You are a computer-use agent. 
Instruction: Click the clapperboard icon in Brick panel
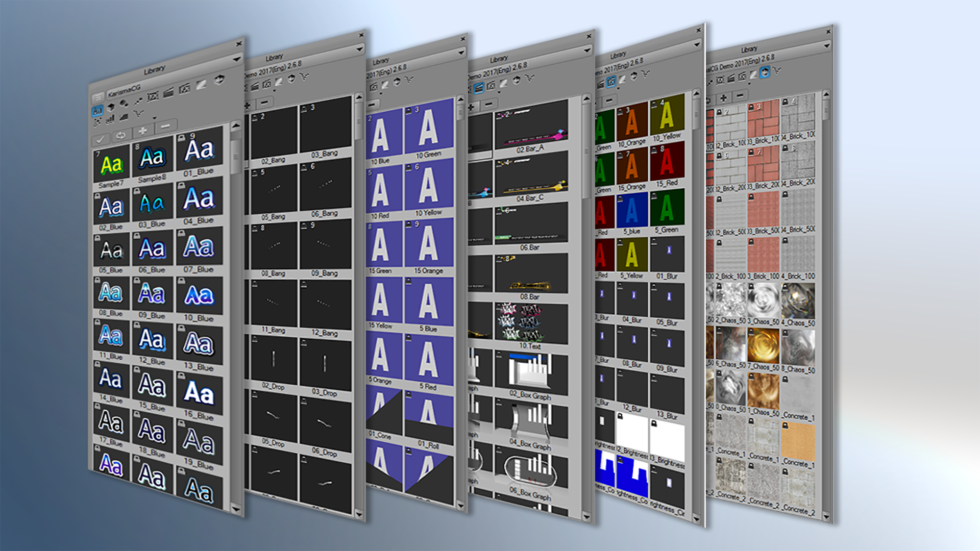click(x=731, y=79)
